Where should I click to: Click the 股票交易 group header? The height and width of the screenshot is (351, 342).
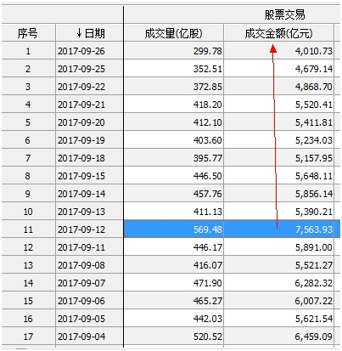point(284,14)
